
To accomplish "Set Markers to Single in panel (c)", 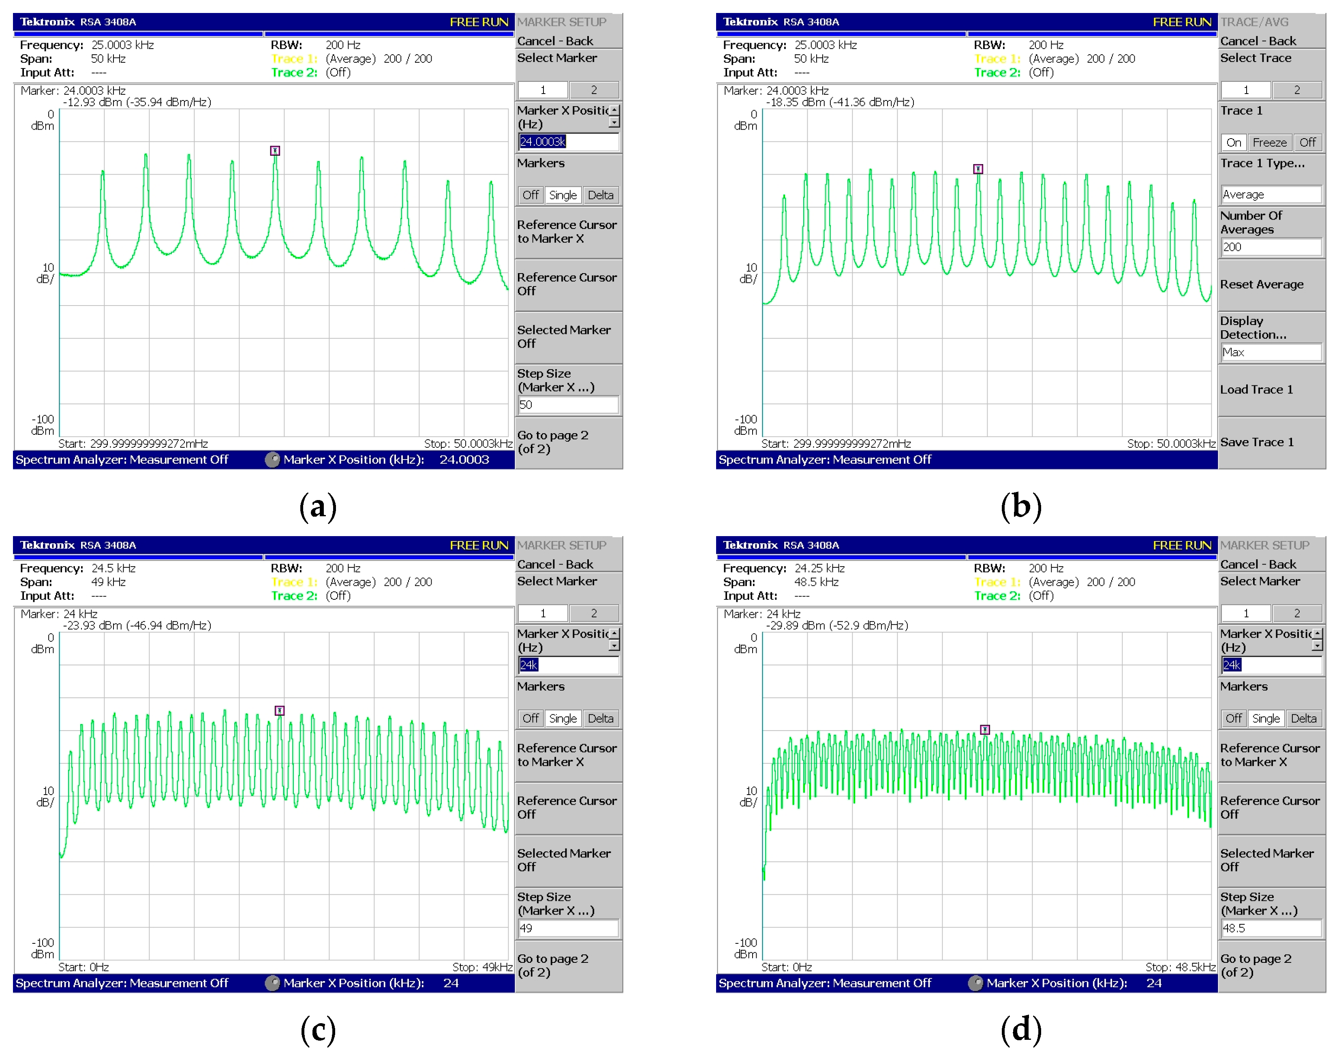I will coord(563,718).
